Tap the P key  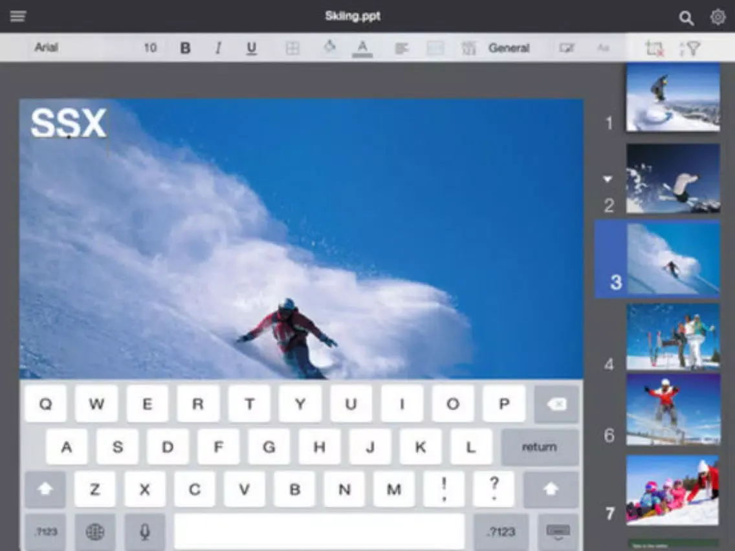pyautogui.click(x=504, y=404)
